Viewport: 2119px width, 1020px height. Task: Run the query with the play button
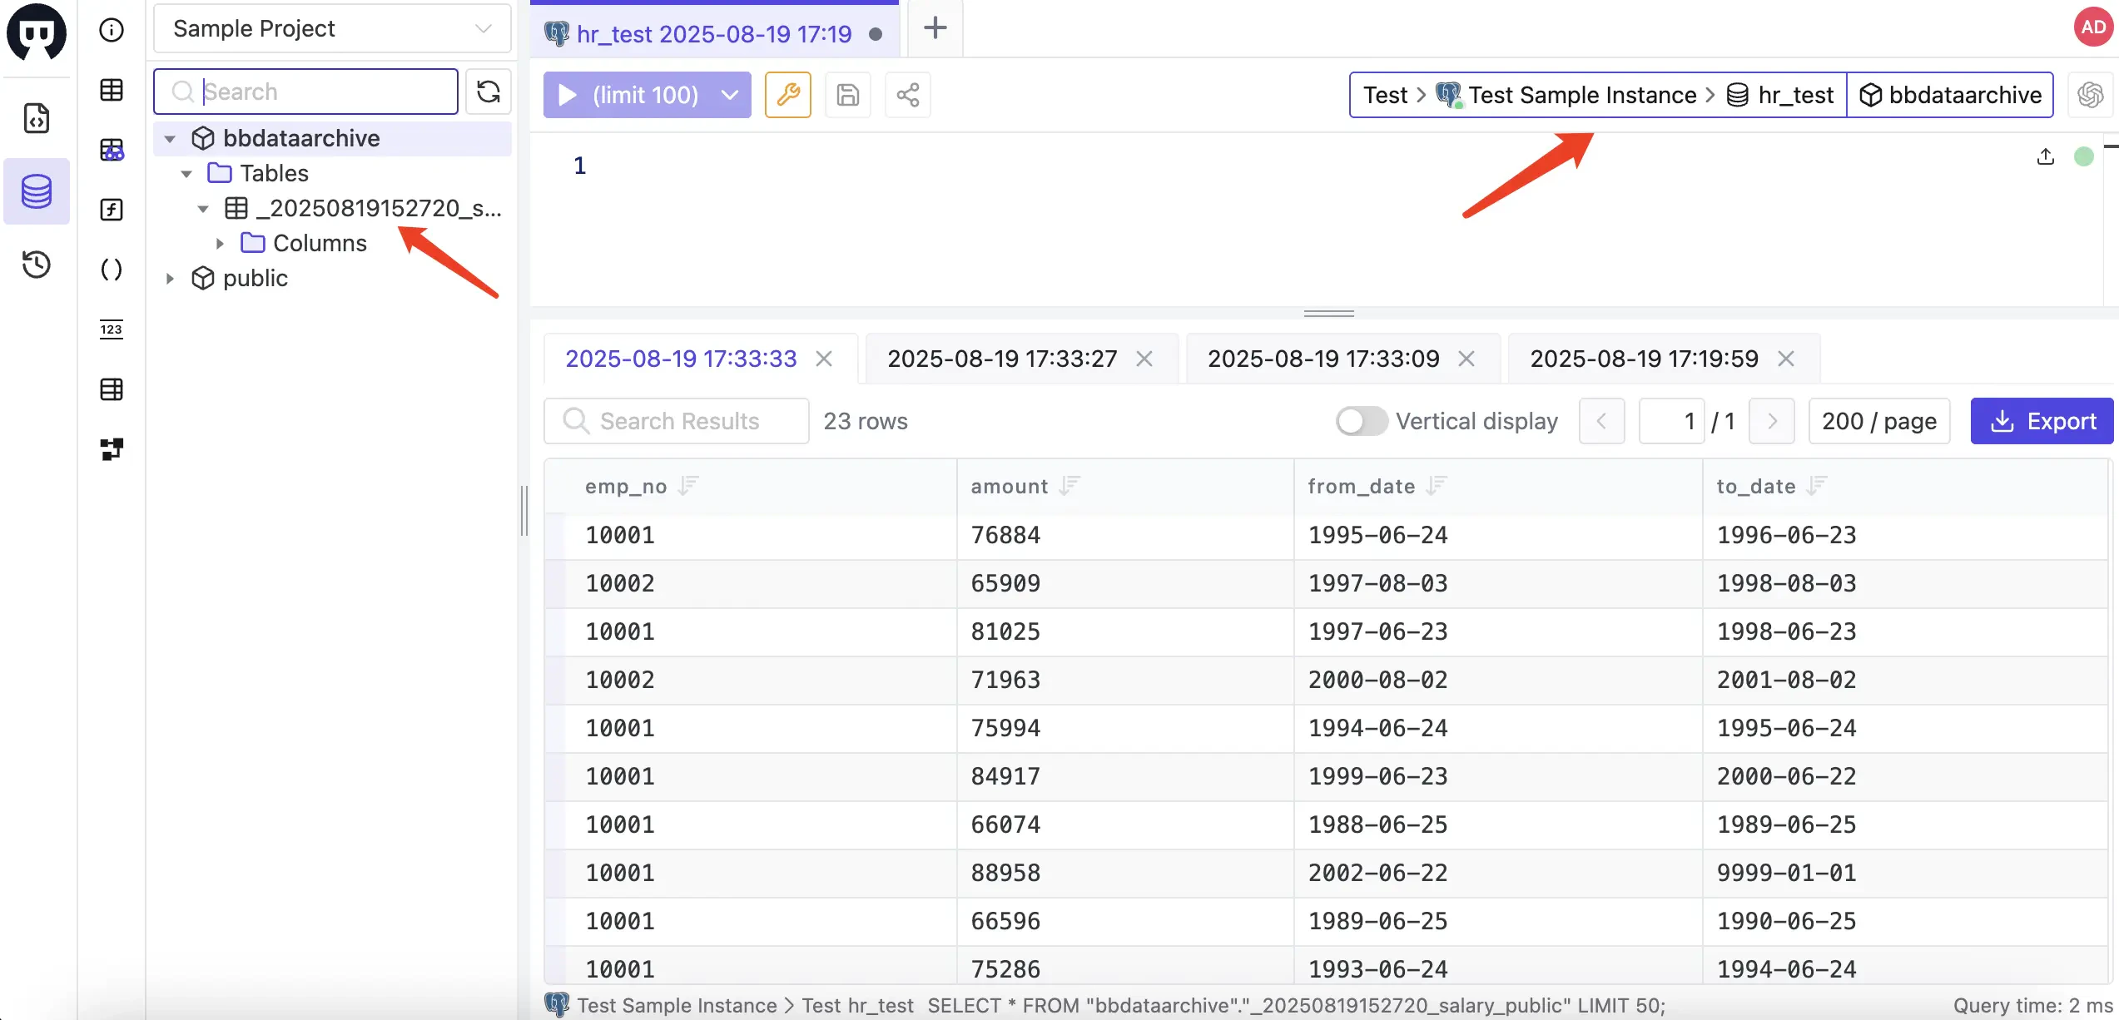coord(567,94)
